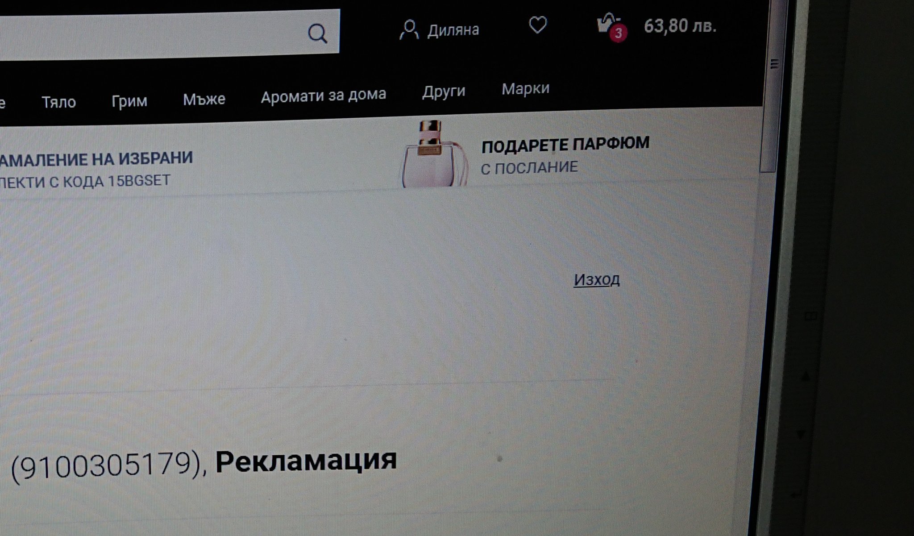Open the 15BGSET discount code banner
This screenshot has width=914, height=536.
96,170
